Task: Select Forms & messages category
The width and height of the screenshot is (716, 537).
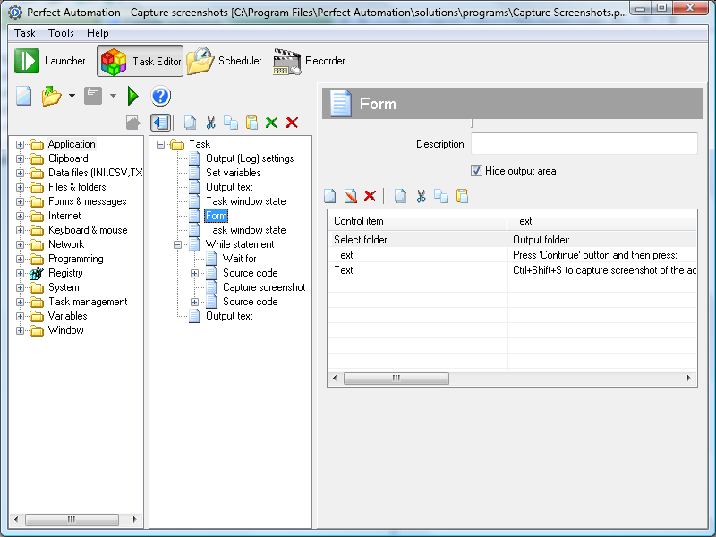Action: (x=87, y=201)
